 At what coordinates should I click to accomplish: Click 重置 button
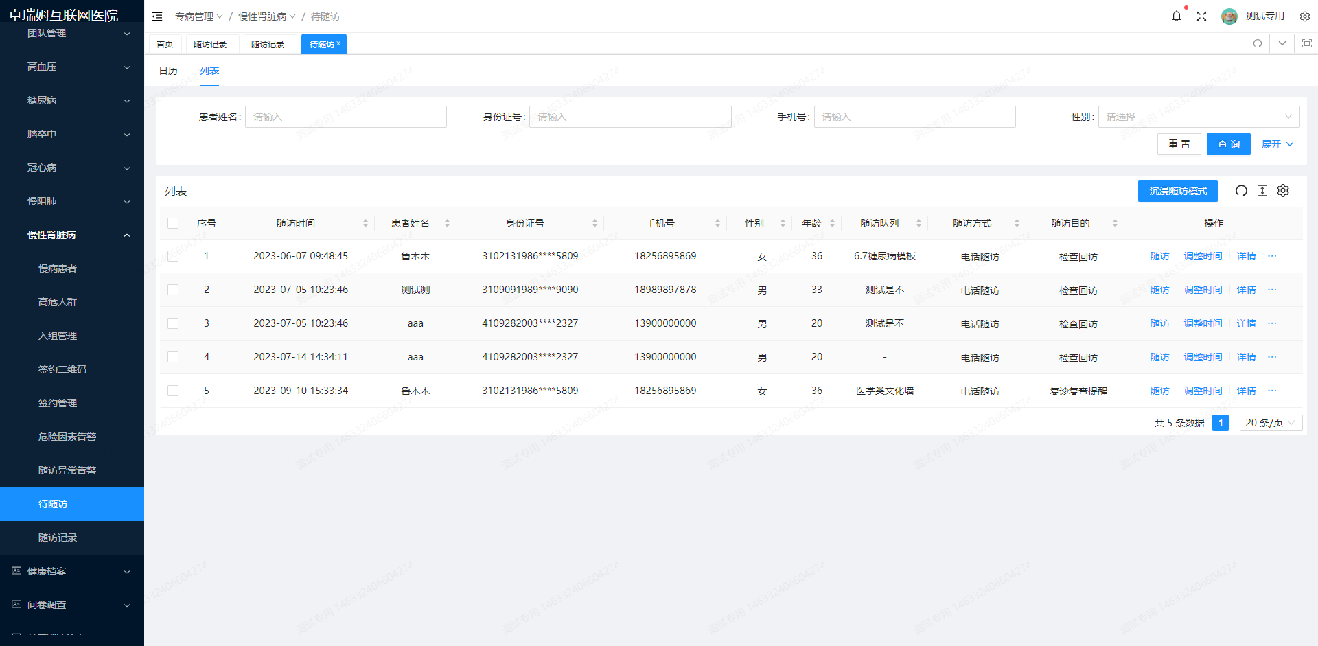[x=1179, y=144]
